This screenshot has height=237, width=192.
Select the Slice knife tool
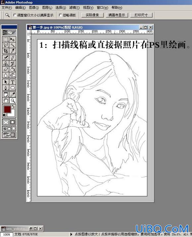click(x=13, y=51)
